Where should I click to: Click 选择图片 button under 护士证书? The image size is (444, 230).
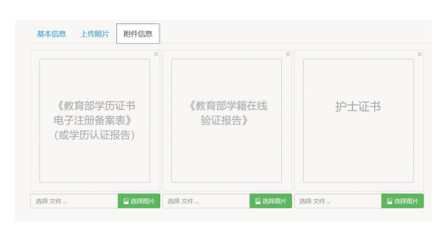coord(402,201)
